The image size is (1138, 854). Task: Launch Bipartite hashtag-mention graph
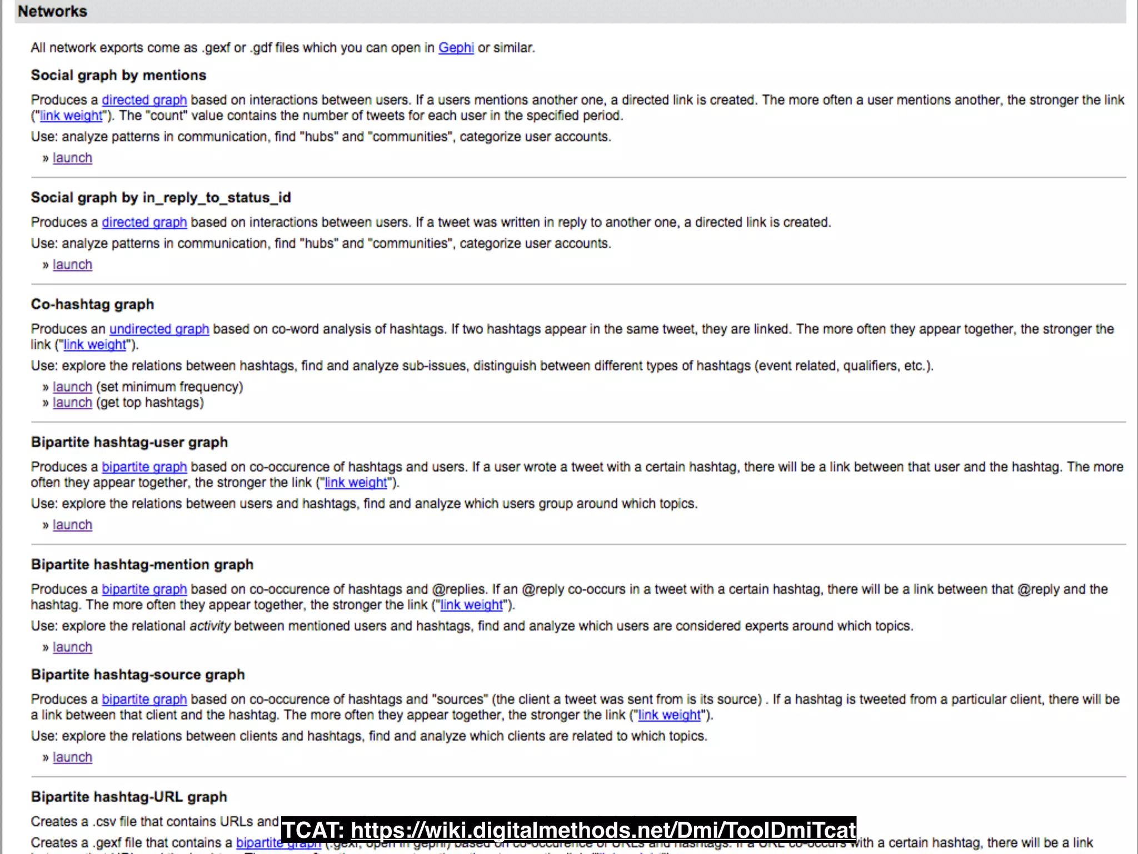pyautogui.click(x=72, y=647)
